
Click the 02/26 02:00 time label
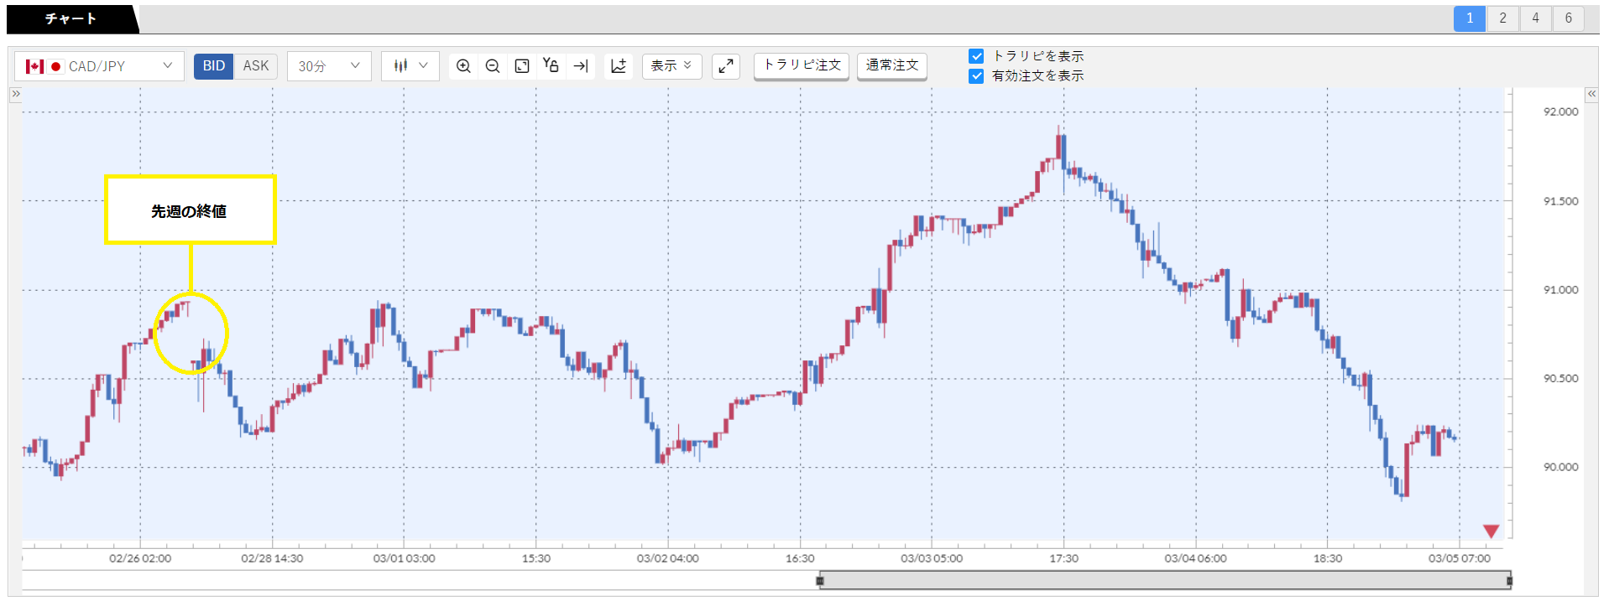tap(140, 558)
